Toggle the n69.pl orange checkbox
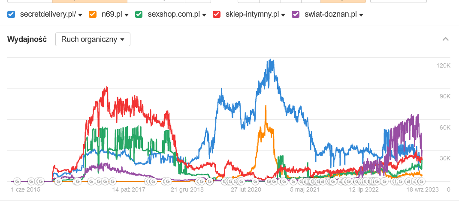Screen dimensions: 459x201 click(92, 15)
